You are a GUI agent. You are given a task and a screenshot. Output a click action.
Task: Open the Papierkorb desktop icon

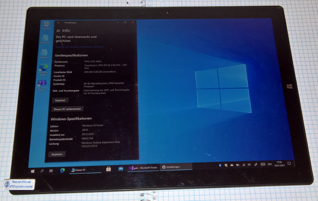pyautogui.click(x=47, y=25)
